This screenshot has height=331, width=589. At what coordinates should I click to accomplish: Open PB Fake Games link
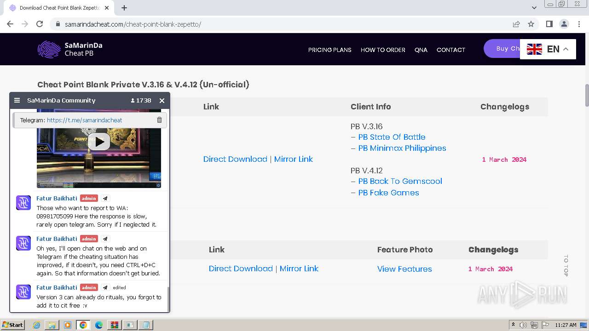(x=388, y=193)
